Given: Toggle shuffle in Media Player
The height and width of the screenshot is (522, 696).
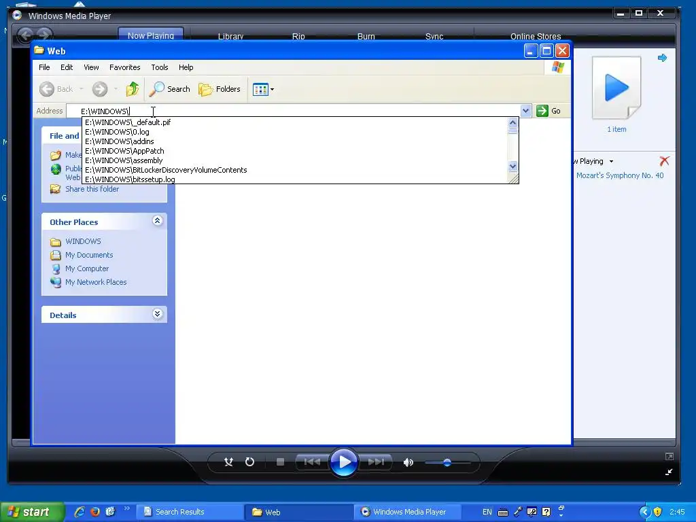Looking at the screenshot, I should pyautogui.click(x=228, y=462).
